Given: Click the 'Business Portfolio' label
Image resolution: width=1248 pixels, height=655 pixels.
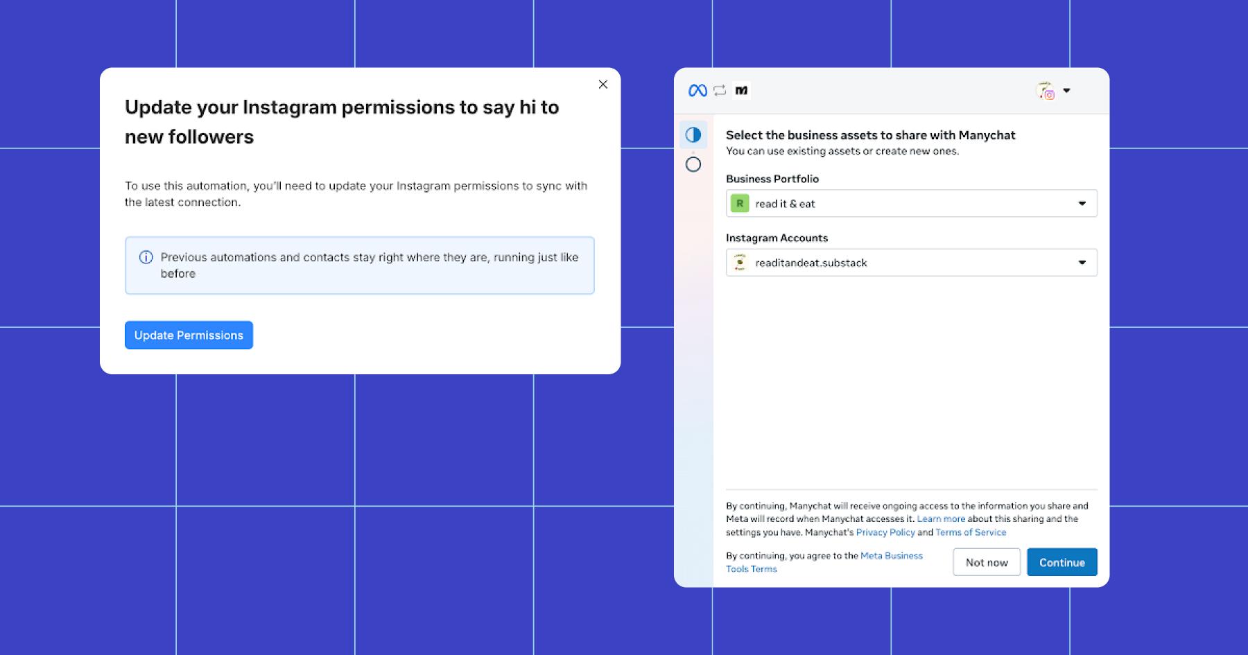Looking at the screenshot, I should (772, 179).
